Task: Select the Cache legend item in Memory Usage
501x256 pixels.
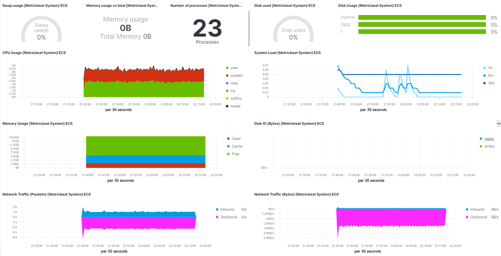Action: click(x=235, y=146)
